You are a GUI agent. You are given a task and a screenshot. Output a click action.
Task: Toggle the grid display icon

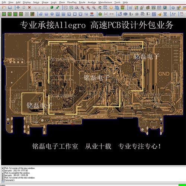tap(131, 8)
